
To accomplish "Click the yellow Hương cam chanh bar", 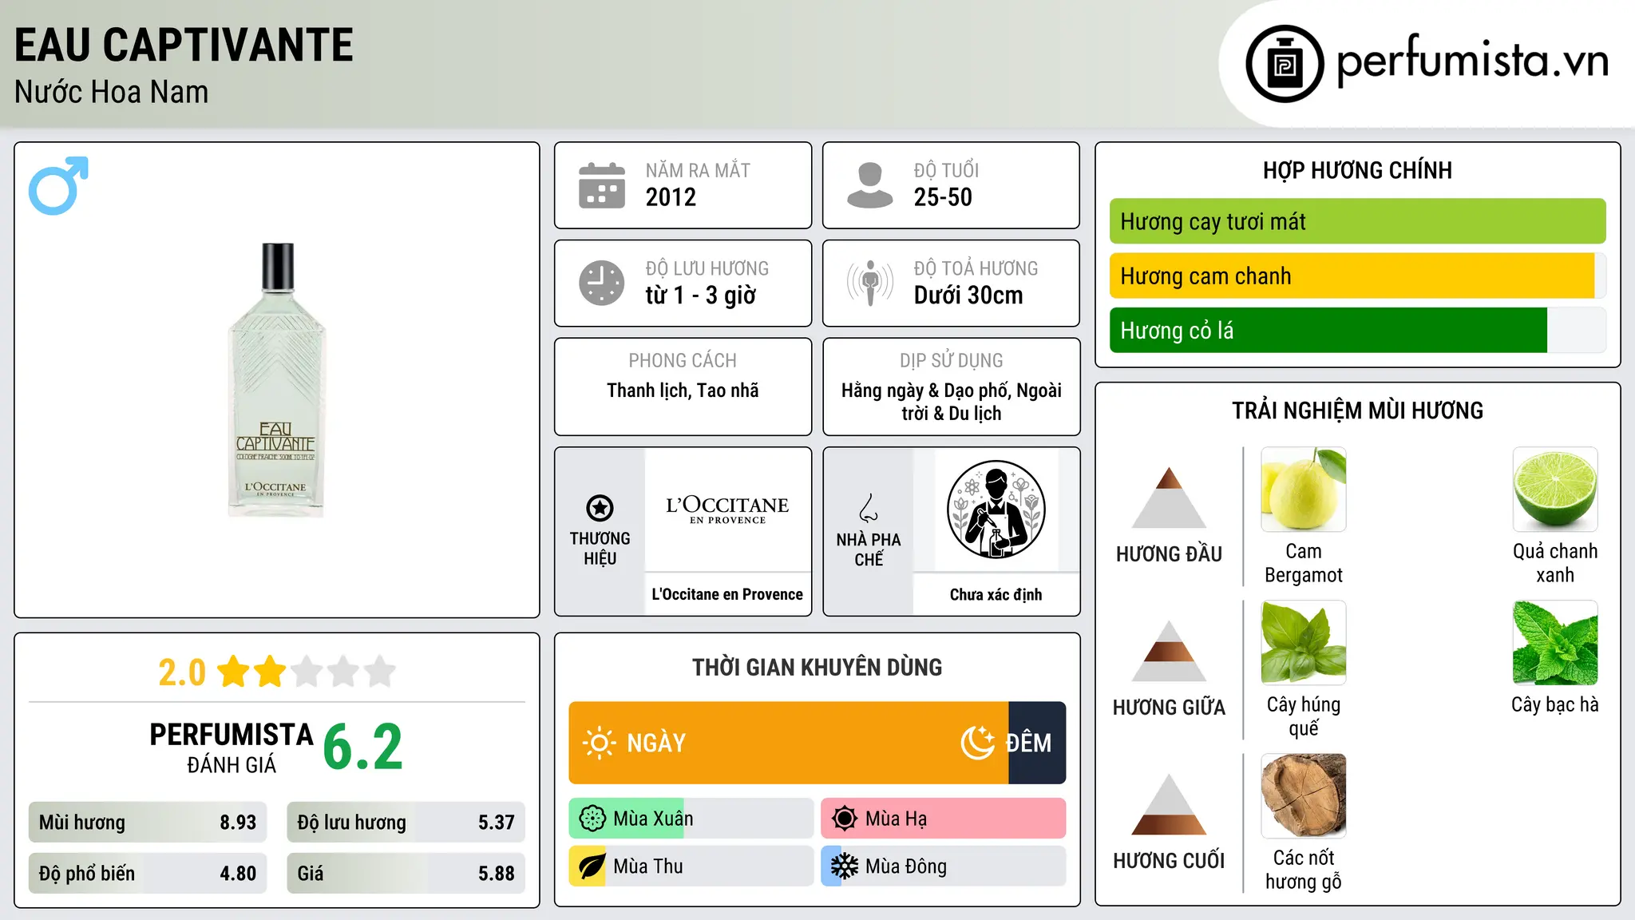I will click(1352, 276).
